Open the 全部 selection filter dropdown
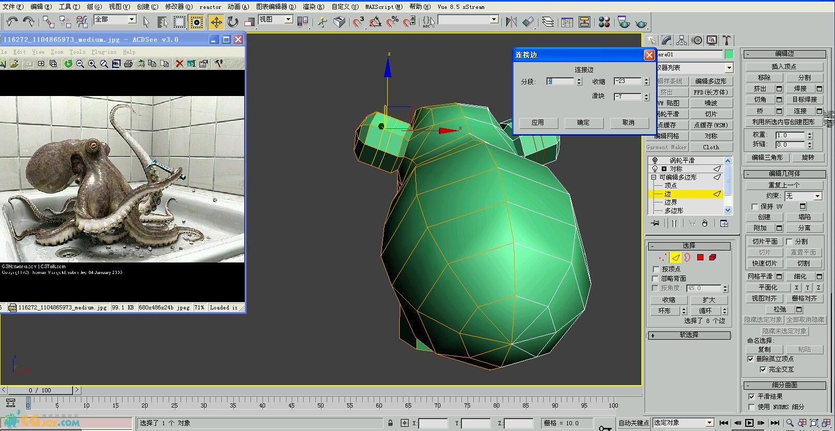Viewport: 835px width, 431px height. coord(132,19)
